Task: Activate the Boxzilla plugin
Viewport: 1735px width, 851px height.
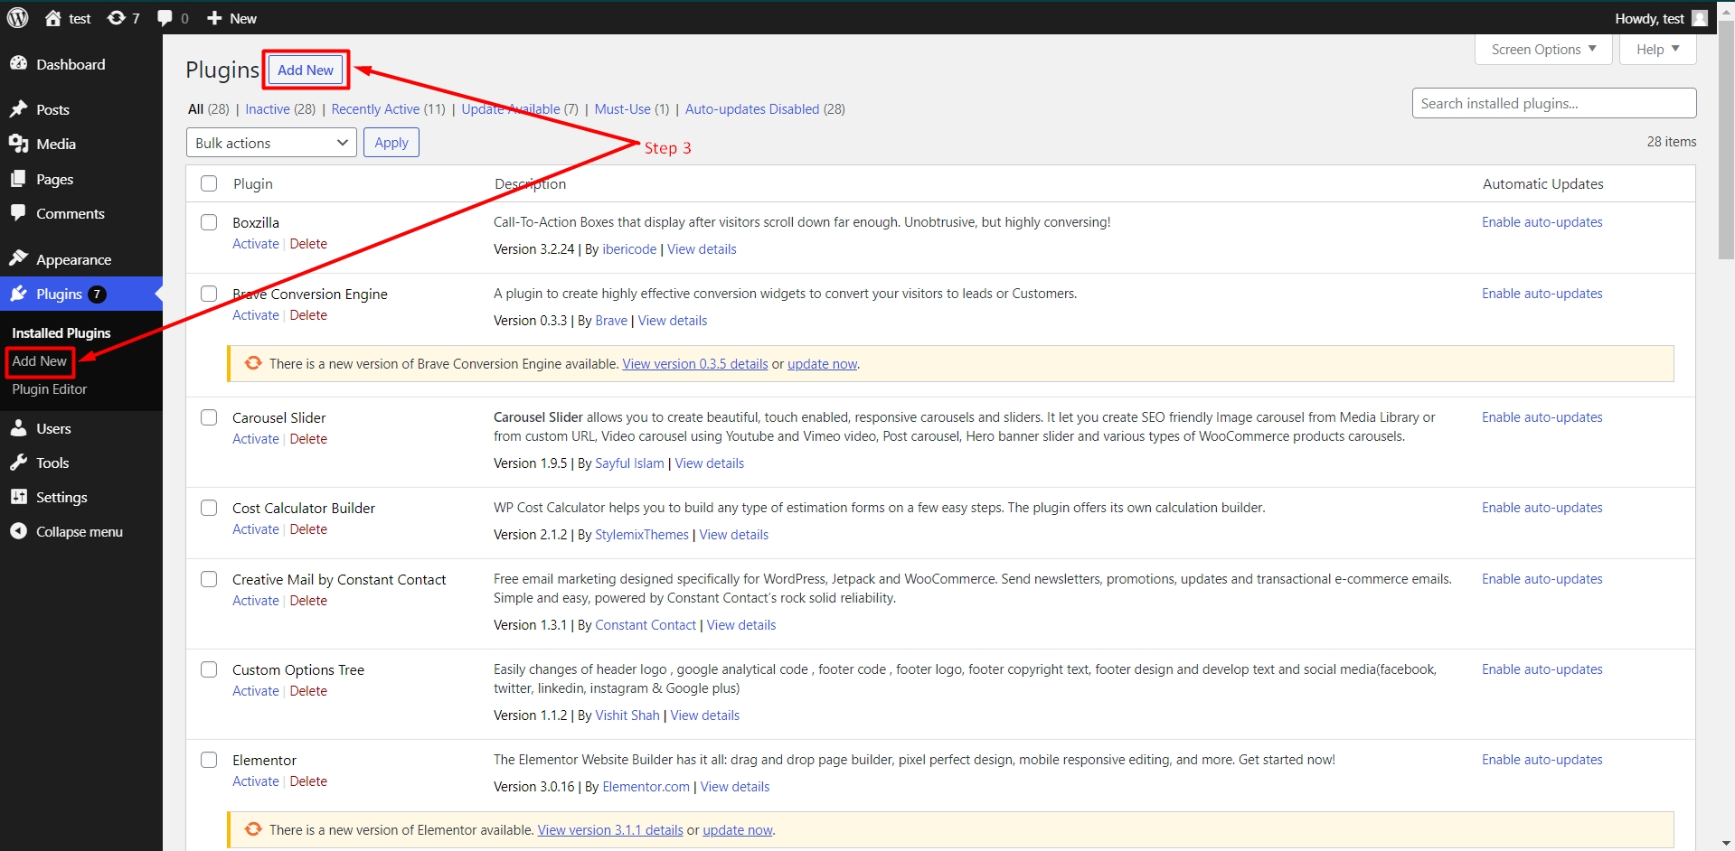Action: 256,244
